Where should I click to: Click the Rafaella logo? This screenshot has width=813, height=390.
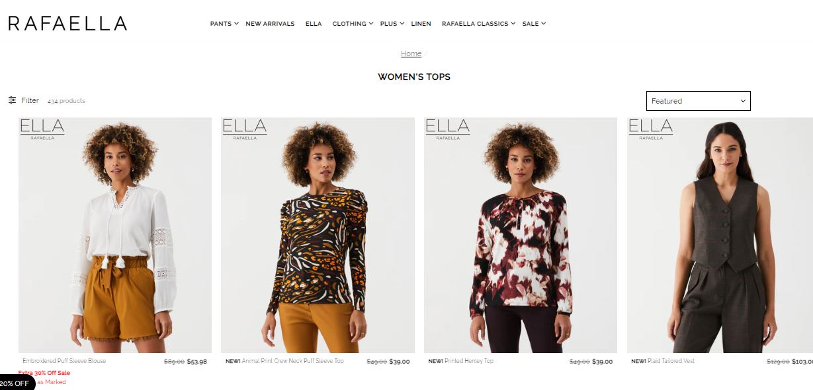pyautogui.click(x=67, y=24)
